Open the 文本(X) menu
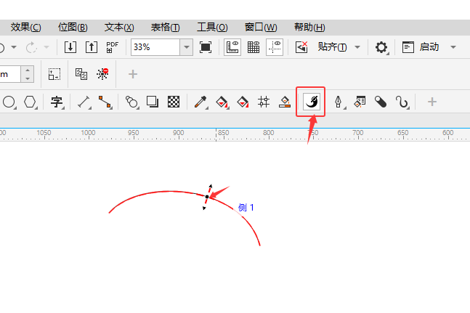Image resolution: width=470 pixels, height=313 pixels. (x=119, y=28)
